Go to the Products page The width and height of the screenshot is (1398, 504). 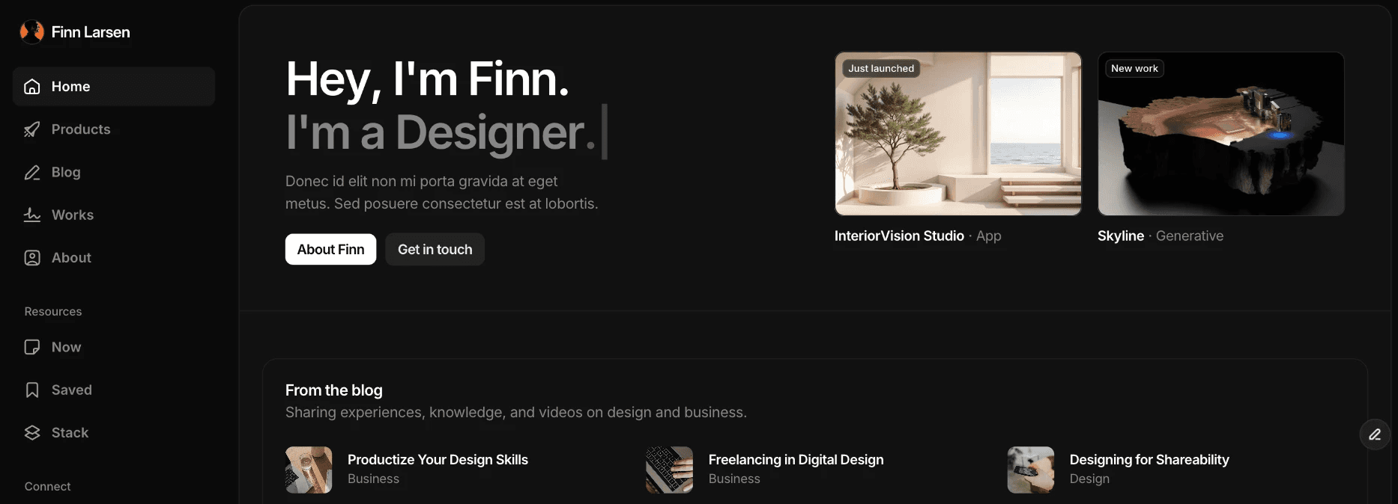click(81, 129)
